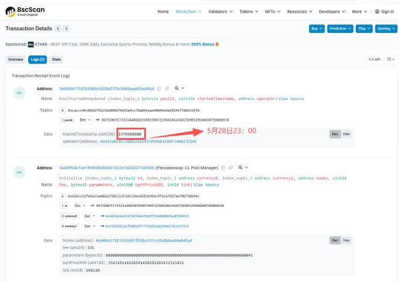Copy the first log contract address
Viewport: 399px width, 282px height.
click(159, 89)
